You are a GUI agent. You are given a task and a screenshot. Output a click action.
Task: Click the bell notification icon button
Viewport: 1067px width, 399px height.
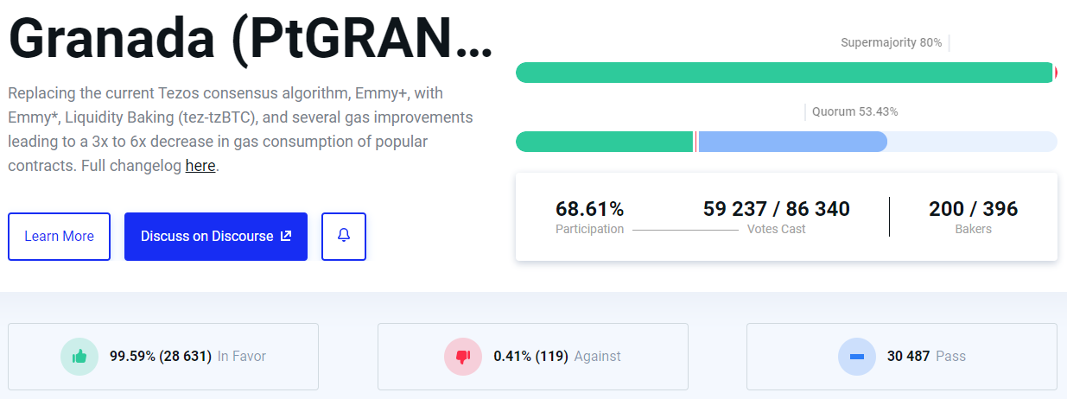[x=344, y=236]
